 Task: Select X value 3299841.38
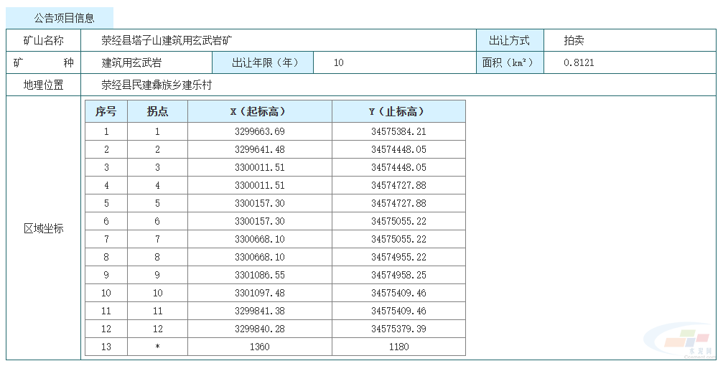pos(260,311)
